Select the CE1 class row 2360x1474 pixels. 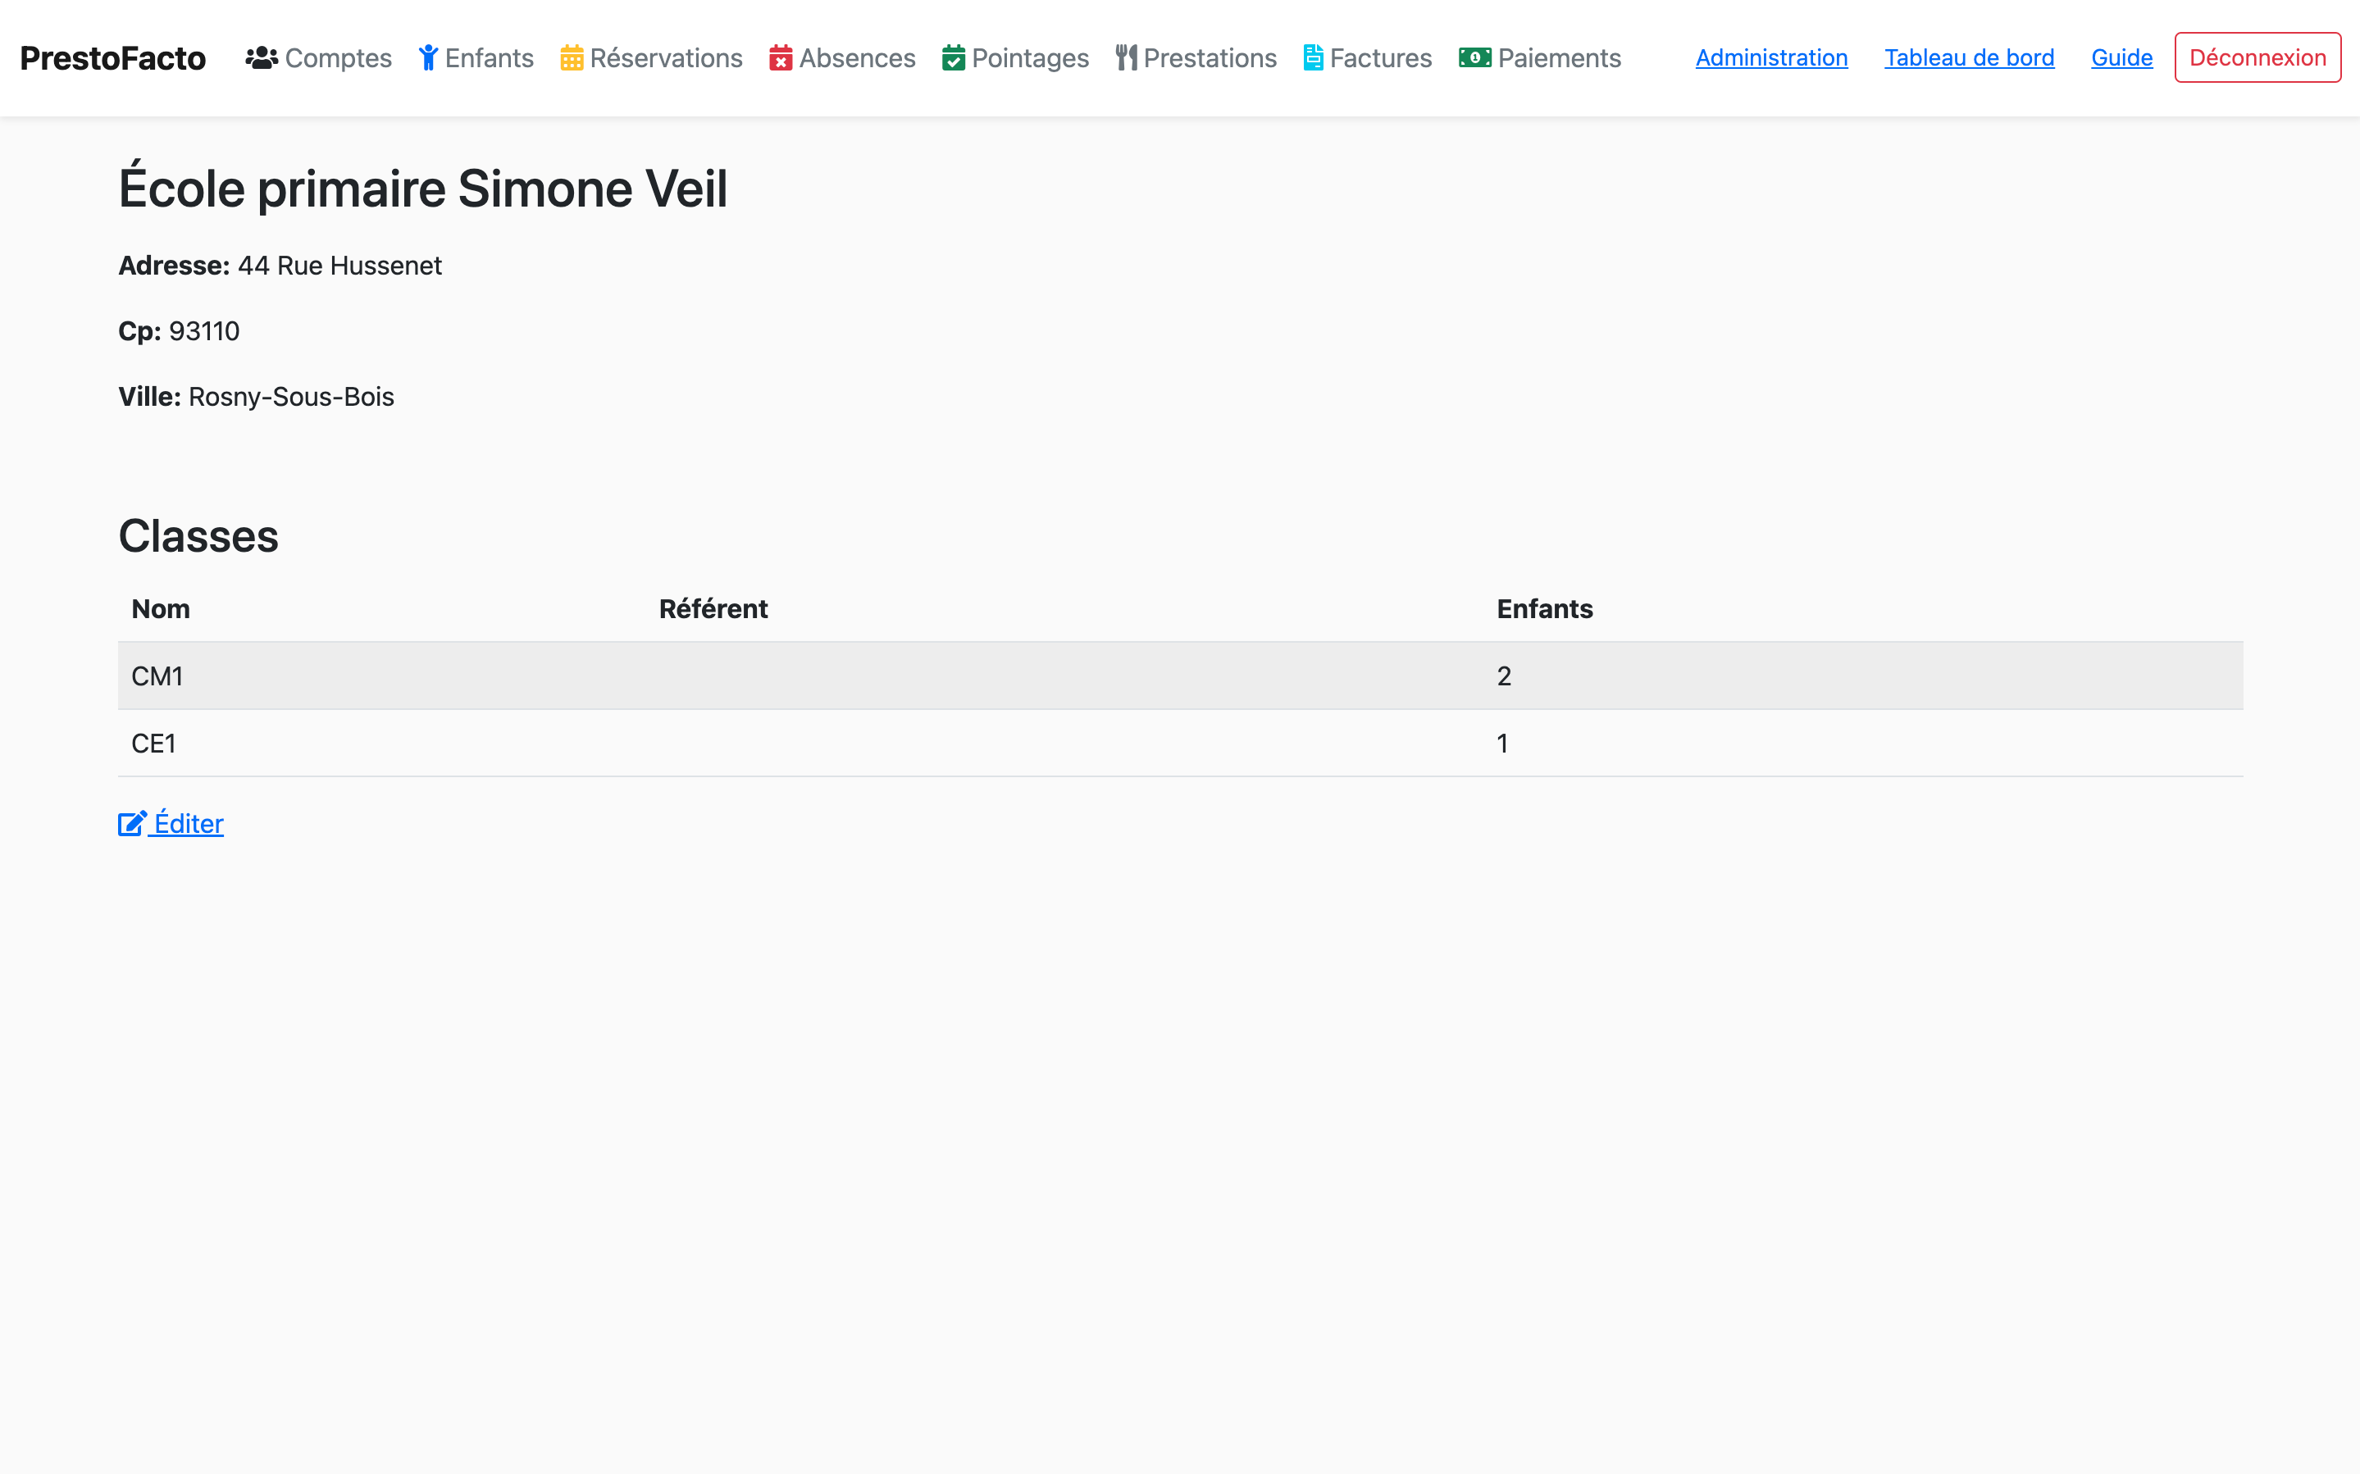pos(154,744)
